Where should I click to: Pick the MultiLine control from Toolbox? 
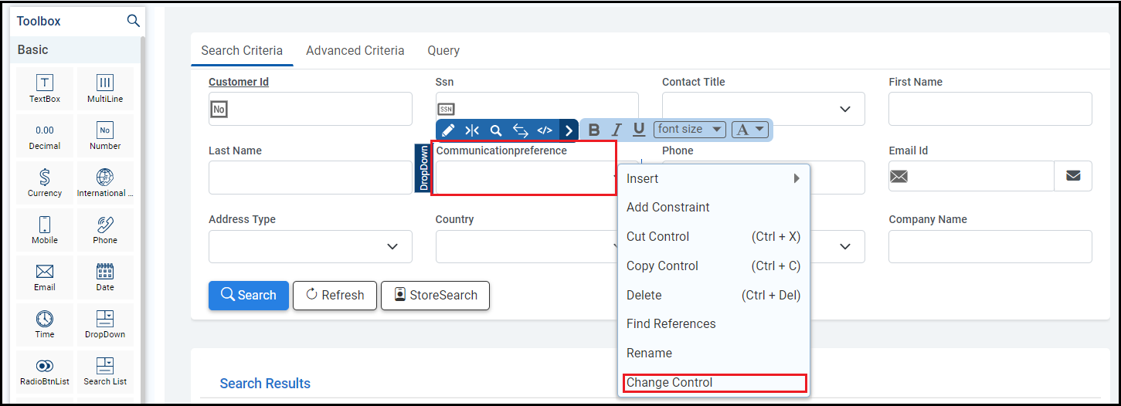(x=105, y=89)
